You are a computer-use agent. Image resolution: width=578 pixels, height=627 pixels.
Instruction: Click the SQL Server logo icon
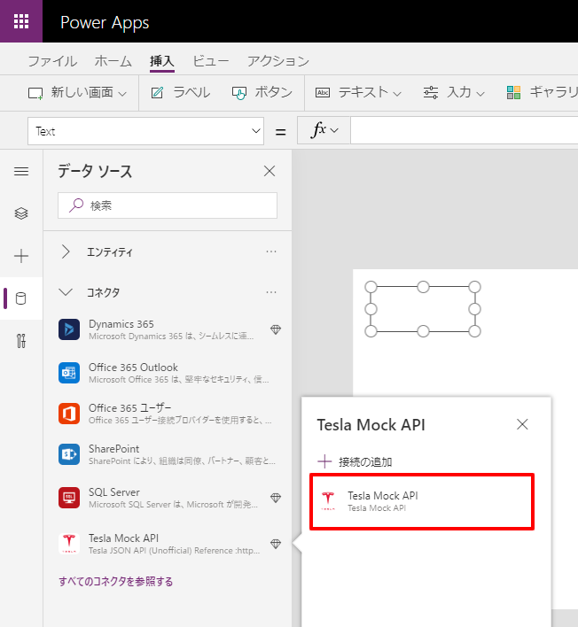click(x=69, y=498)
